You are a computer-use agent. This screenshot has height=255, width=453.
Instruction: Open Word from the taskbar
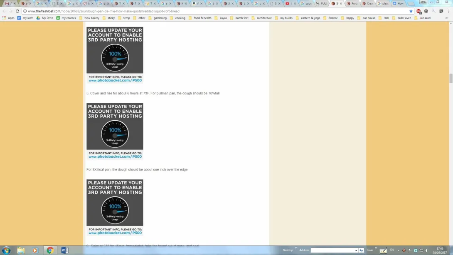pyautogui.click(x=64, y=250)
